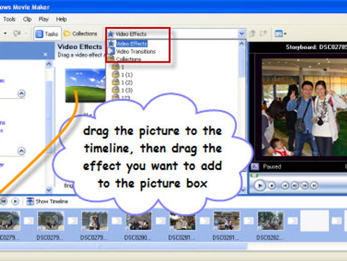Open the Help menu
347x261 pixels.
coord(61,19)
